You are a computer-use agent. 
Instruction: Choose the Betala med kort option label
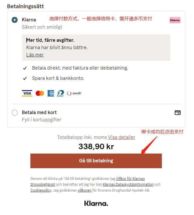(x=39, y=112)
